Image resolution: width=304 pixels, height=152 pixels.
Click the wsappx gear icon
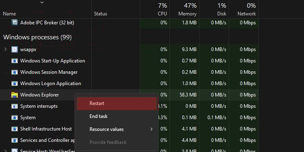click(15, 49)
